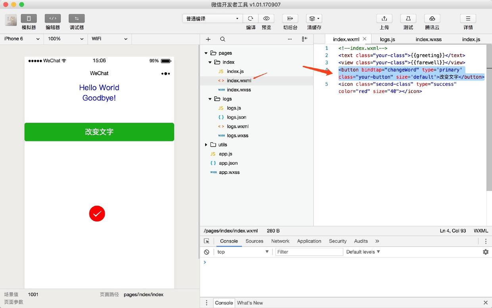This screenshot has height=308, width=492.
Task: Select index.wxml in the file tree
Action: pyautogui.click(x=239, y=80)
